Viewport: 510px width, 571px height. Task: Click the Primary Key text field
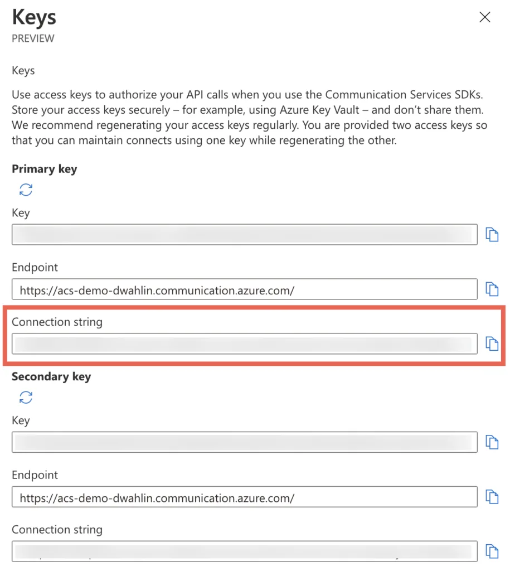[244, 235]
